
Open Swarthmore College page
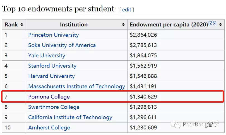pos(54,107)
